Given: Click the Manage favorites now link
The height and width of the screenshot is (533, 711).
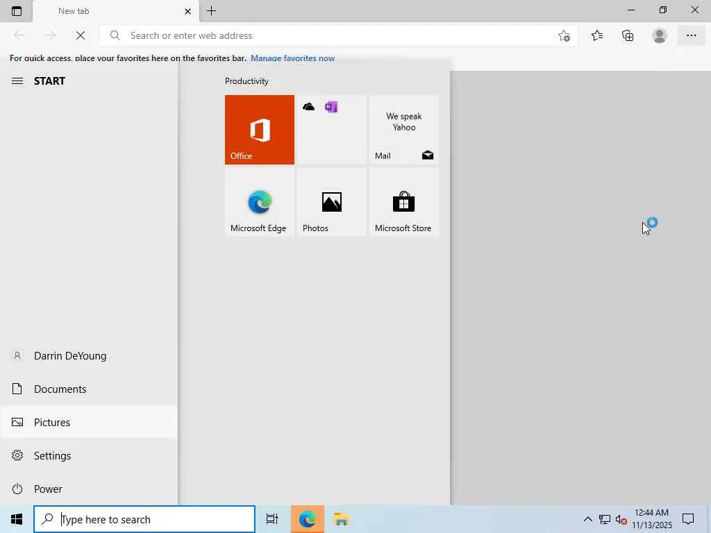Looking at the screenshot, I should tap(292, 58).
